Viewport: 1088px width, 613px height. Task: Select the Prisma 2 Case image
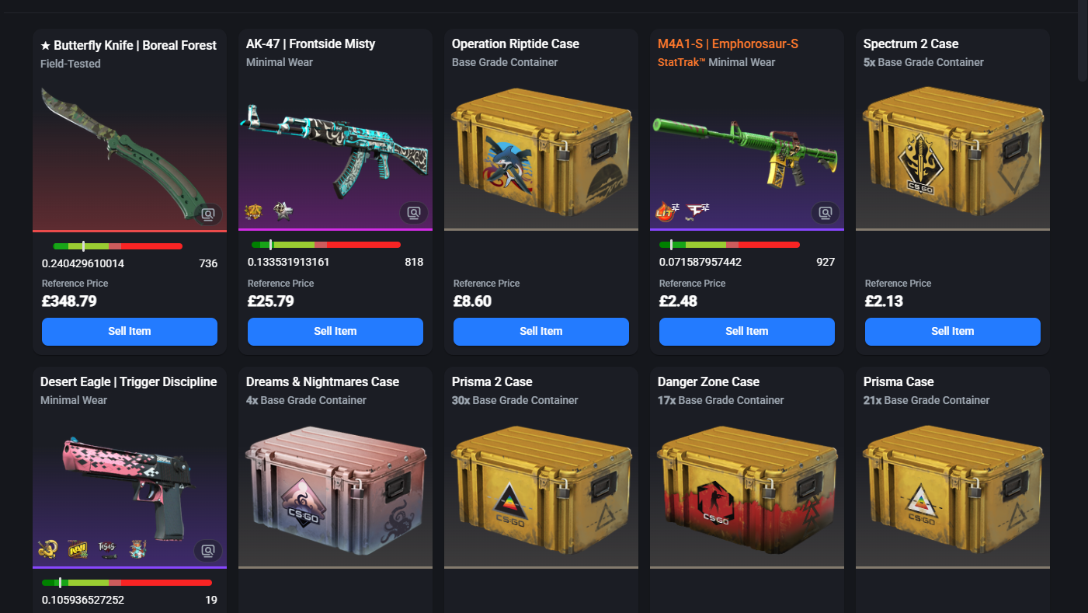(541, 490)
